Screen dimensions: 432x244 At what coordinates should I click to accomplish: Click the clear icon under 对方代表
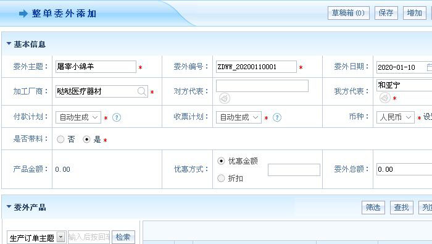click(x=225, y=98)
